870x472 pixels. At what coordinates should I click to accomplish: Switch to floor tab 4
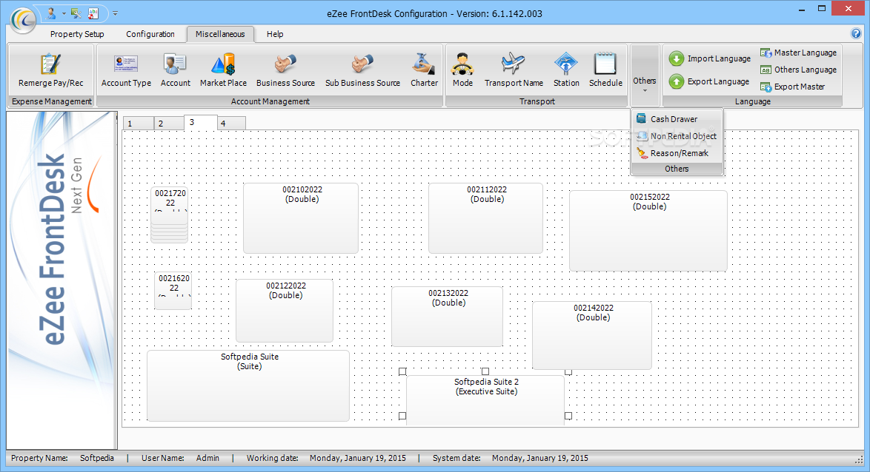(x=230, y=123)
